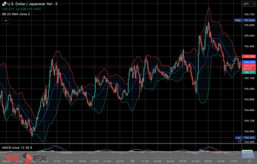This screenshot has width=257, height=164.
Task: Click the blue 155.238 basis price tag
Action: pyautogui.click(x=248, y=62)
